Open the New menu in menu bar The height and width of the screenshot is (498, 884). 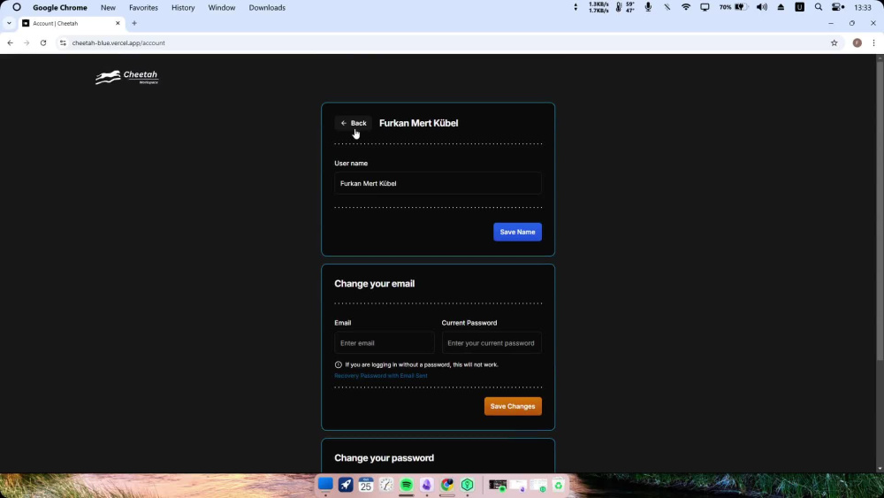tap(108, 7)
